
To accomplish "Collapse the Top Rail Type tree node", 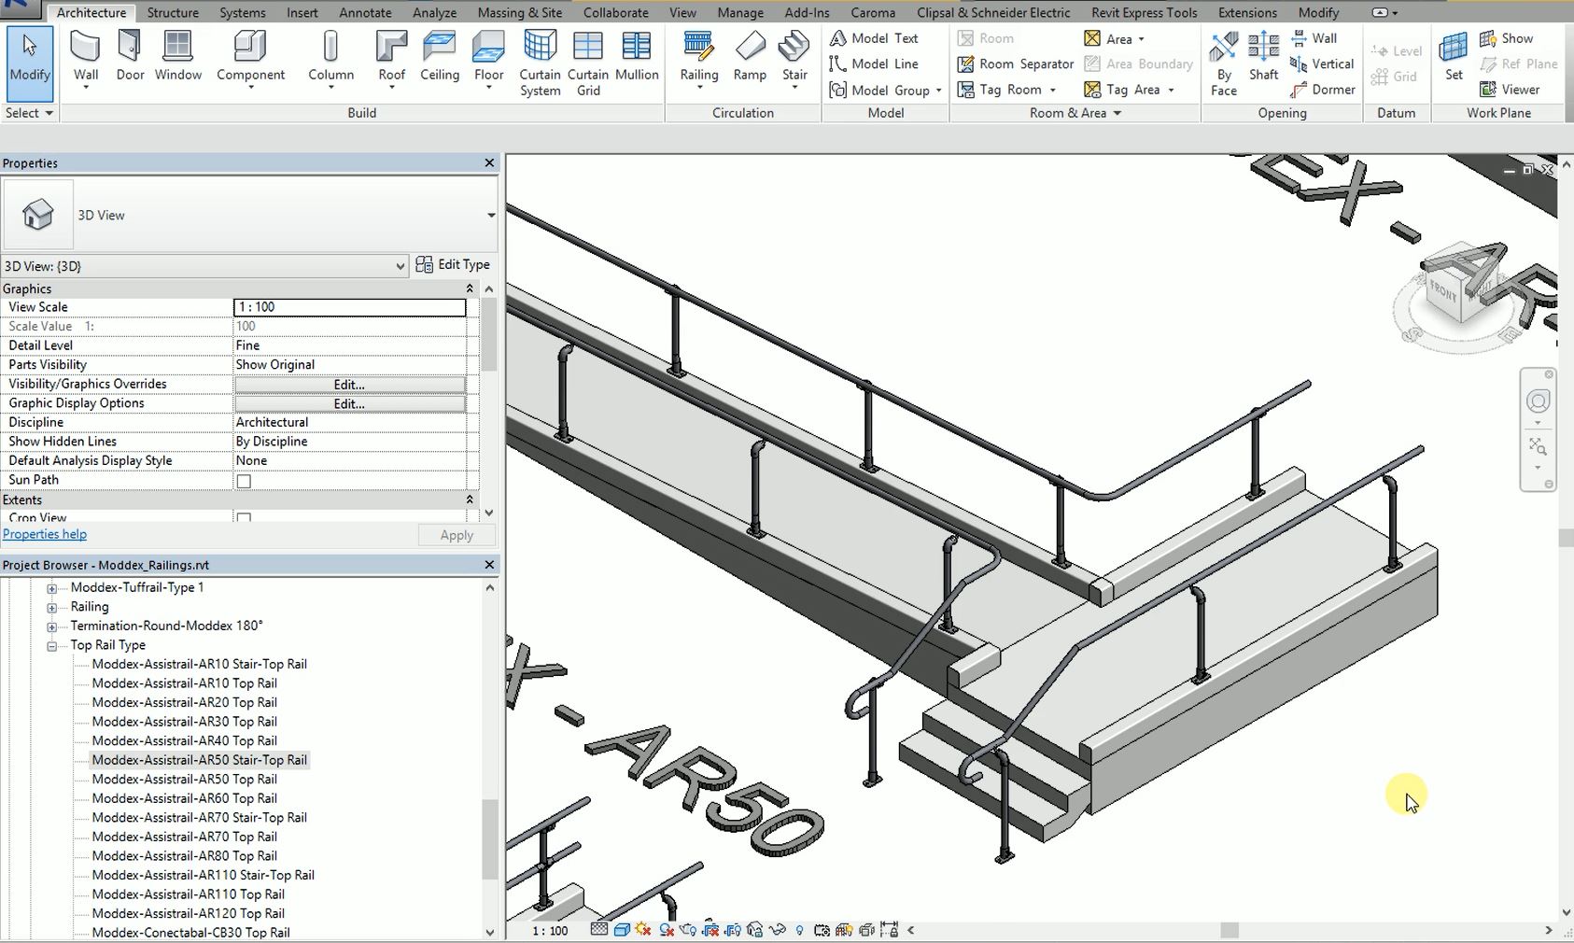I will tap(52, 646).
